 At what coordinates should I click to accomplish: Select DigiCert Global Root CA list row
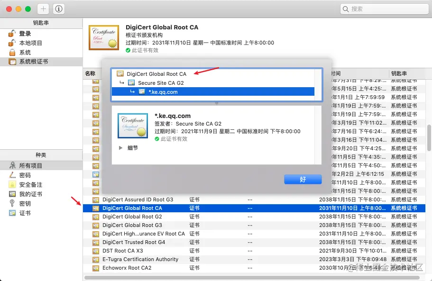click(x=254, y=208)
